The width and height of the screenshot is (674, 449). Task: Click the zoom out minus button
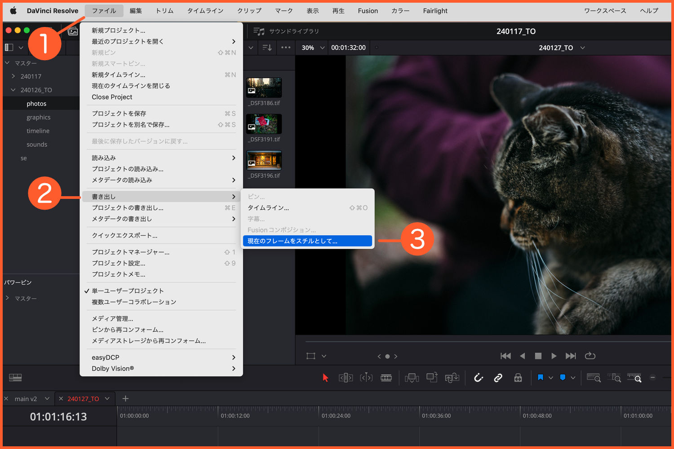pyautogui.click(x=653, y=378)
